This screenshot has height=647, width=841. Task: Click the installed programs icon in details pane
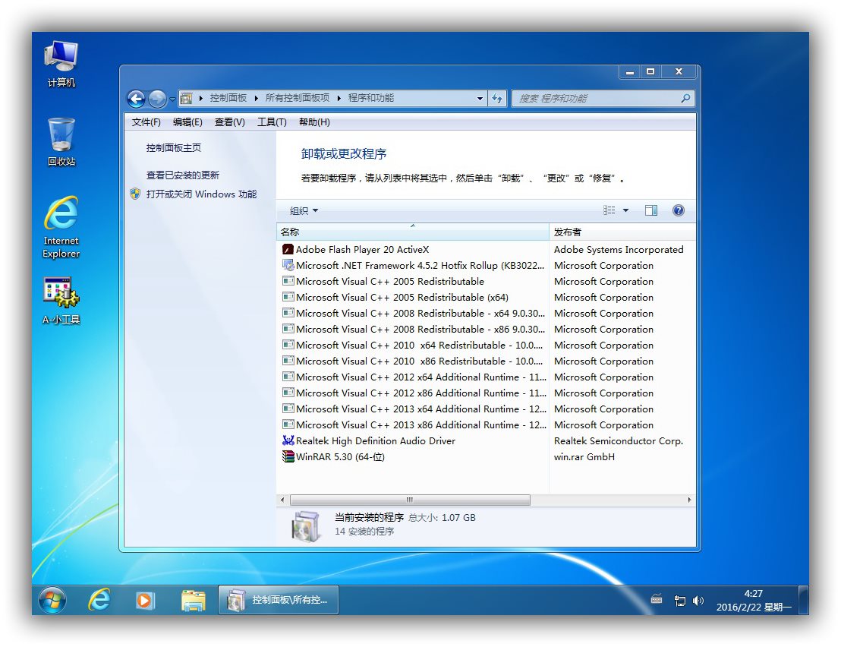(x=306, y=525)
